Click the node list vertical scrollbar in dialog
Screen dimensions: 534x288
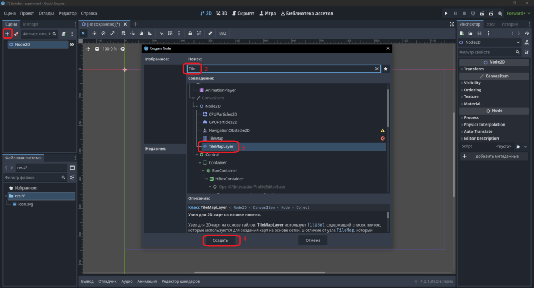click(x=387, y=108)
